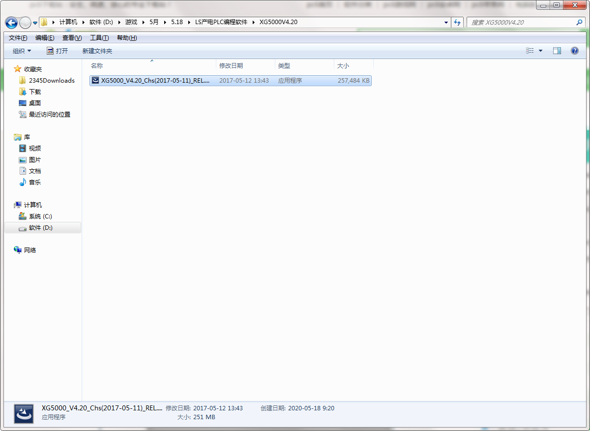590x431 pixels.
Task: Show the preview pane icon
Action: click(557, 51)
